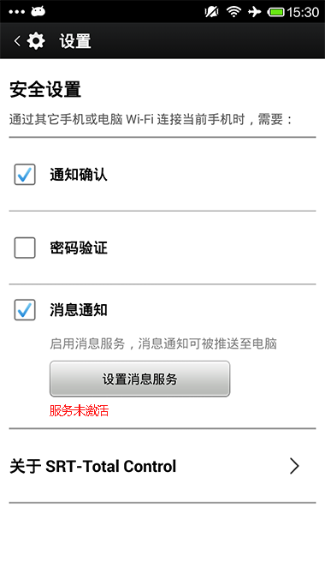Tap the back arrow in header
The width and height of the screenshot is (325, 579).
17,41
